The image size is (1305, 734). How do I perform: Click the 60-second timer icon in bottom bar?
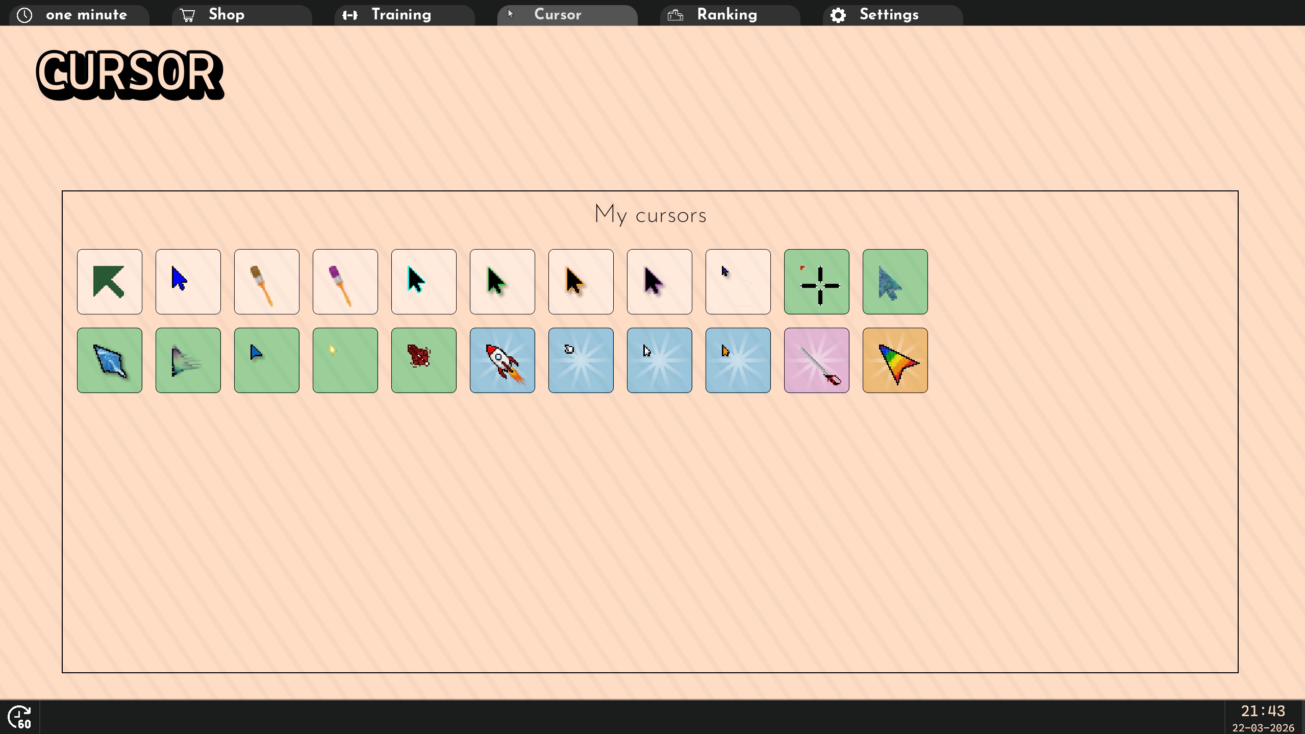click(20, 717)
